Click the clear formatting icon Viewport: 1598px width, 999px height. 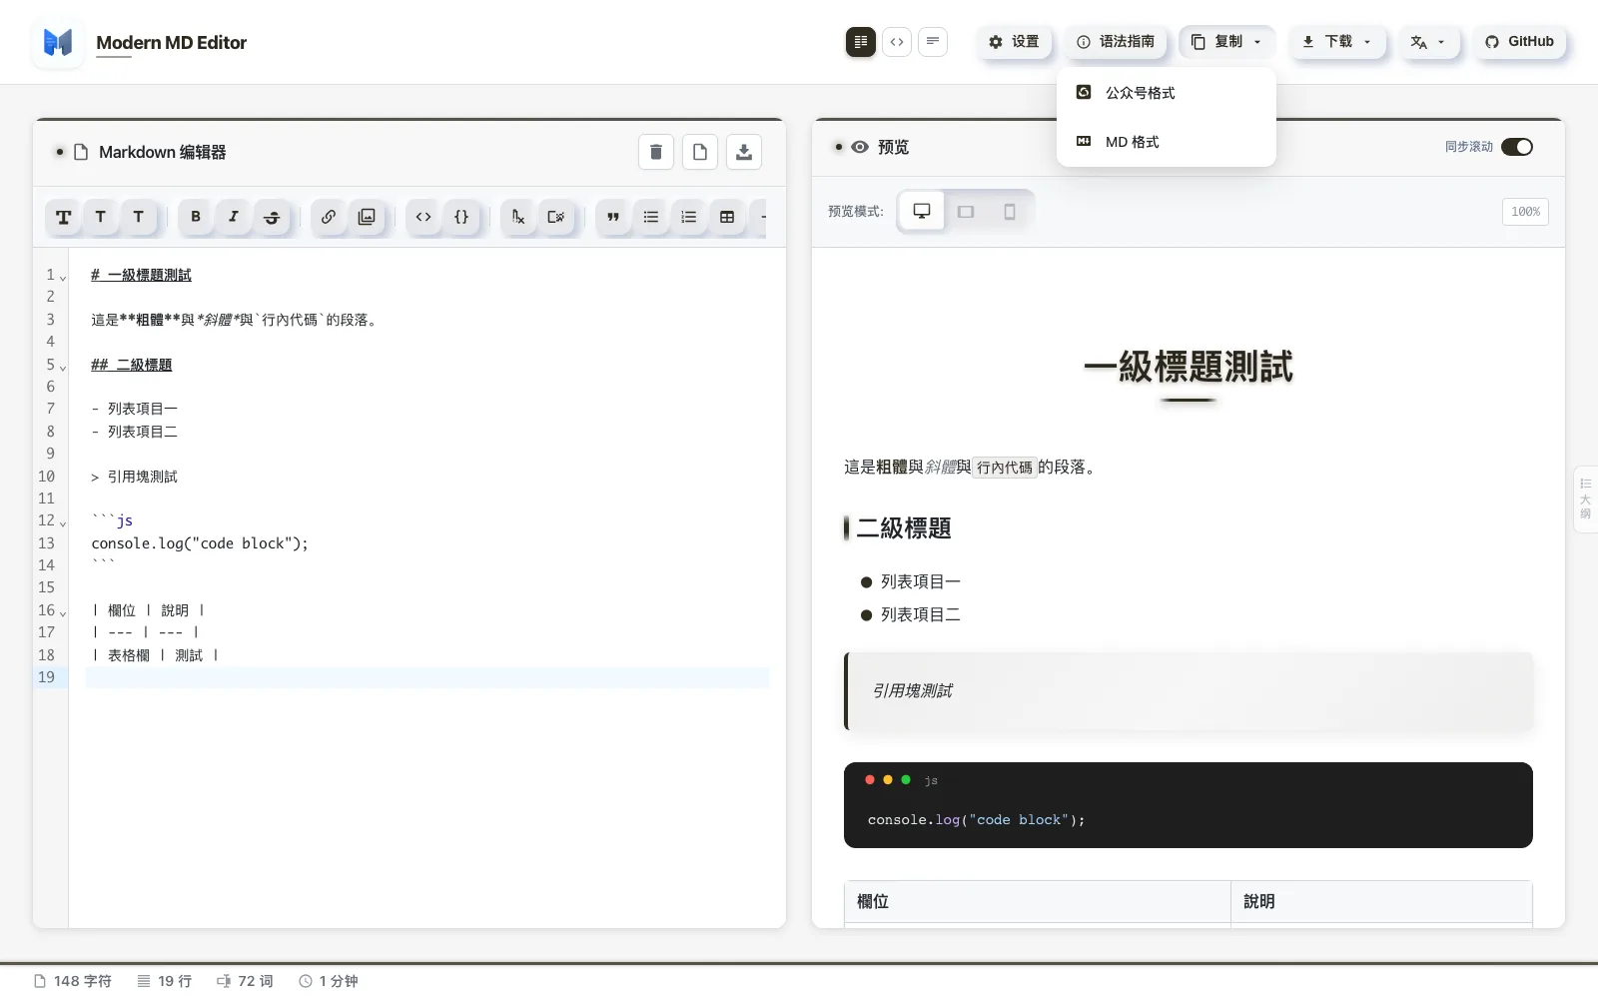[x=518, y=217]
